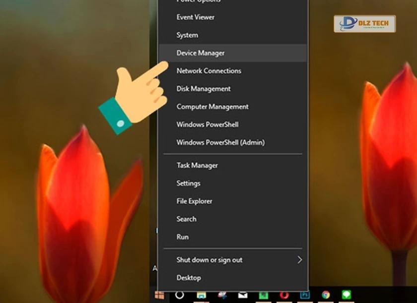Open the green LINE chat icon
The height and width of the screenshot is (303, 417).
(346, 296)
